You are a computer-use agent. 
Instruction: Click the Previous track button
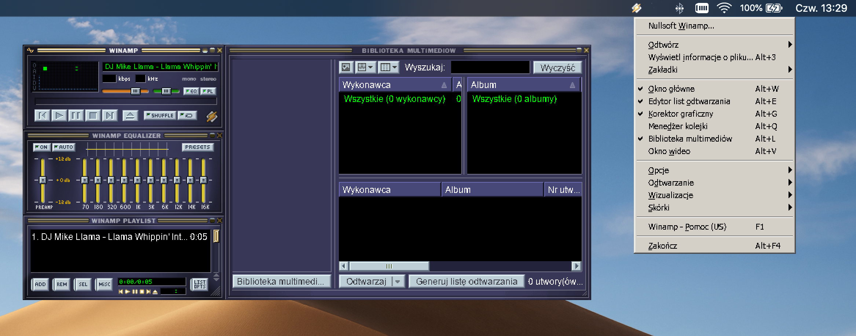point(43,115)
